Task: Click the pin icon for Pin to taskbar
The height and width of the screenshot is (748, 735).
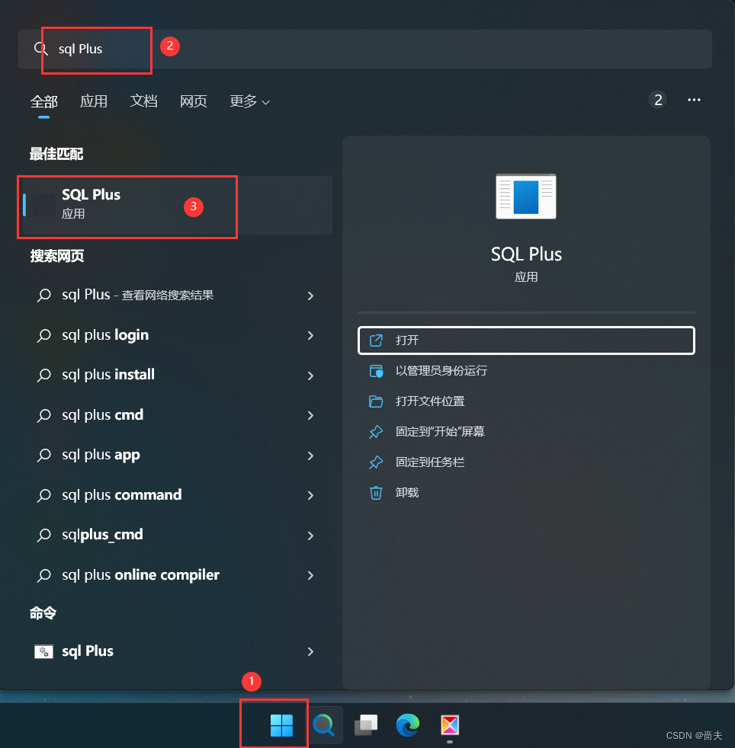Action: coord(376,462)
